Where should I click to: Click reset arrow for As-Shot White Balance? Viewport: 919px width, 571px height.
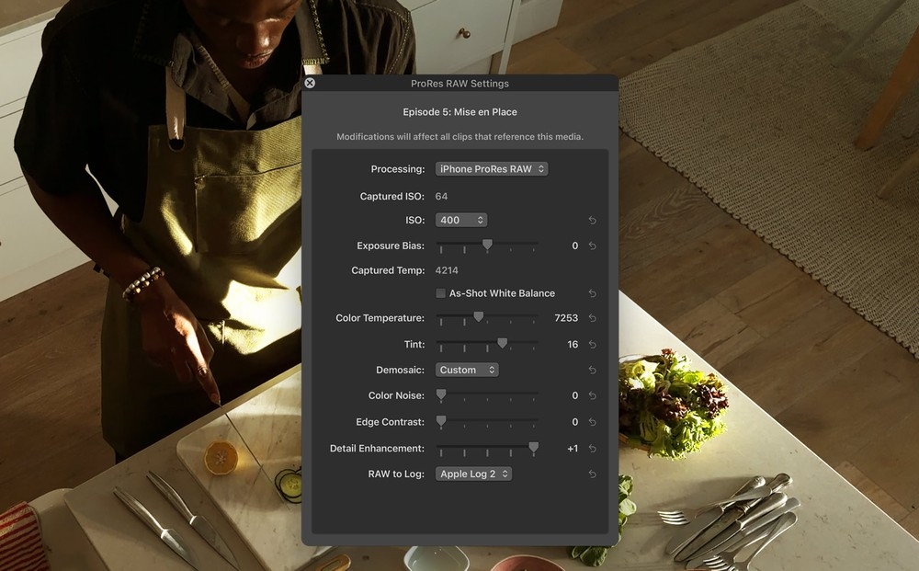point(592,293)
